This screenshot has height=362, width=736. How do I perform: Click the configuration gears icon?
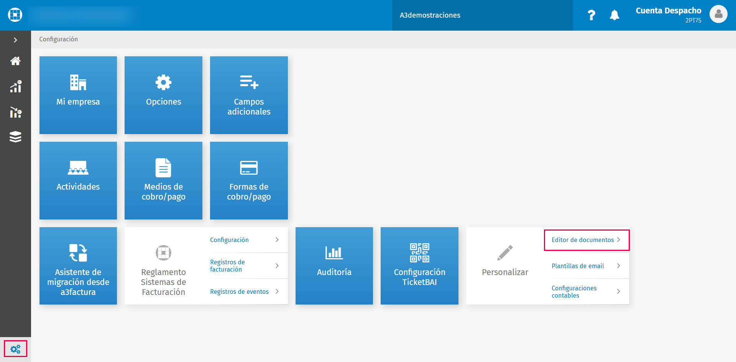15,349
